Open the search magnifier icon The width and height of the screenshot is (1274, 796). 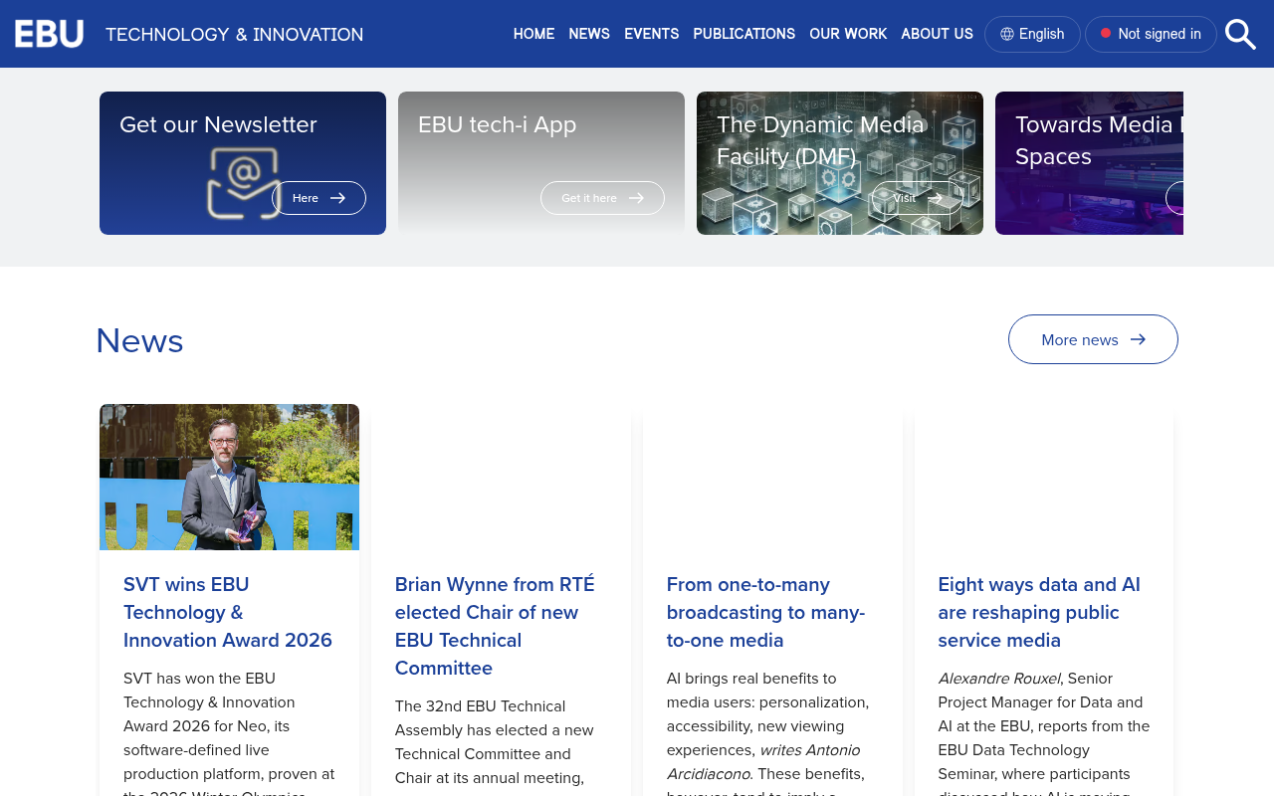click(1240, 34)
